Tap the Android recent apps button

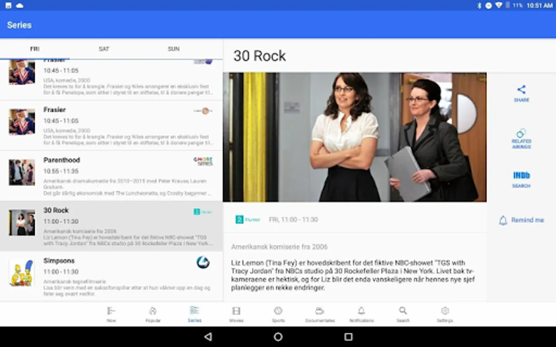tap(348, 337)
